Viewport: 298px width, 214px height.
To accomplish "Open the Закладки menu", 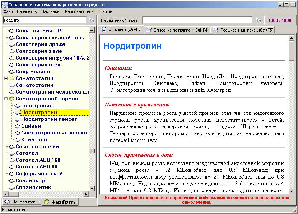I will (x=51, y=11).
